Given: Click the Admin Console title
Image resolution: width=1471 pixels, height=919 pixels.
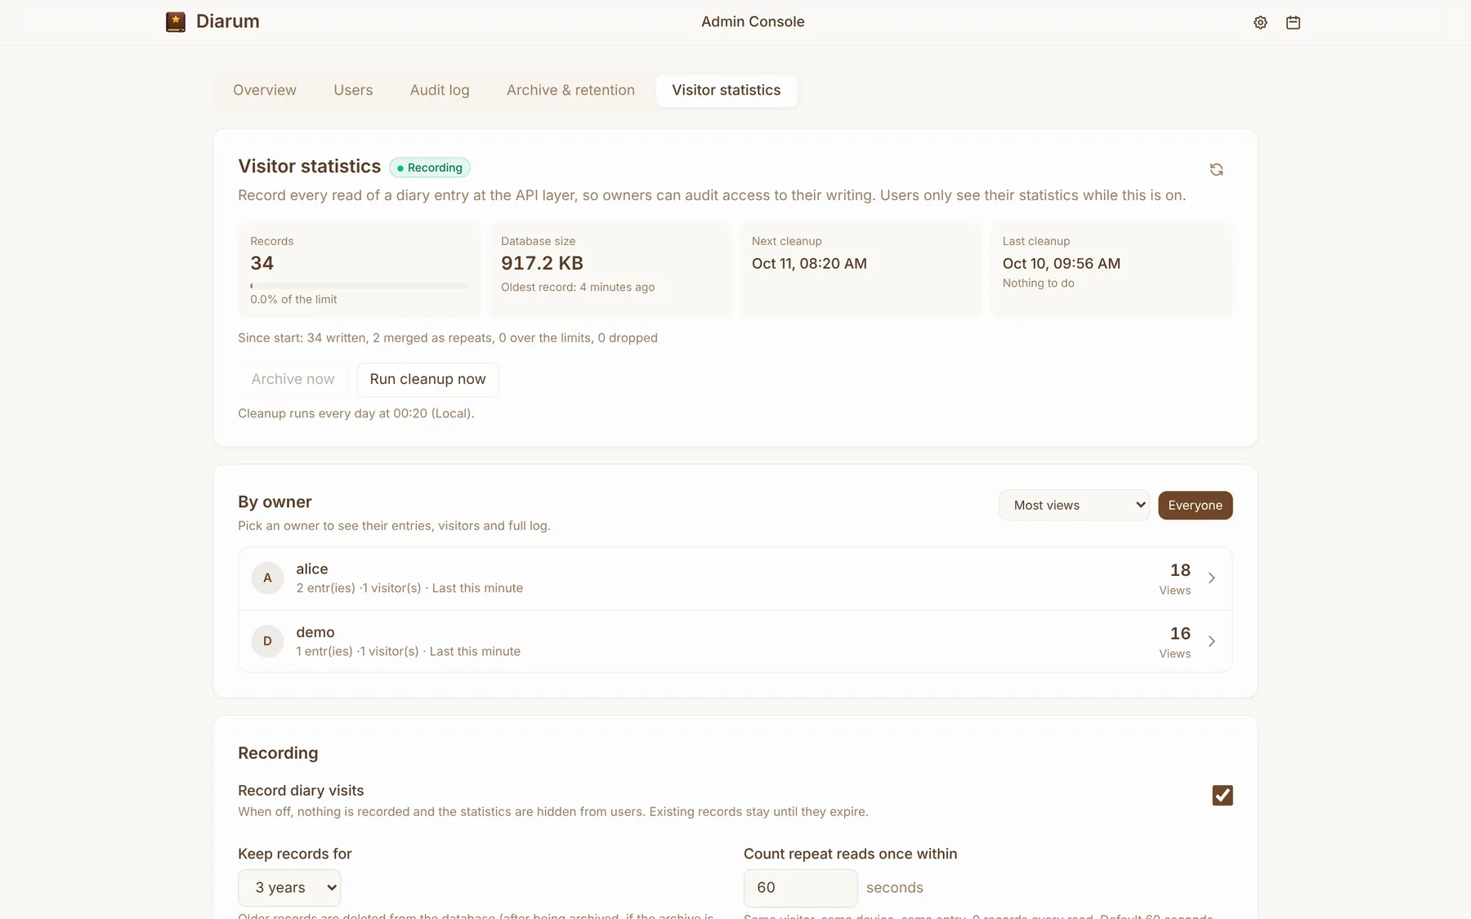Looking at the screenshot, I should coord(753,22).
